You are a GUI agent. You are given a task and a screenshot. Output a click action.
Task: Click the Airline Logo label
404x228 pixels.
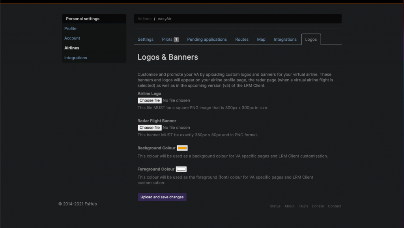pyautogui.click(x=149, y=94)
